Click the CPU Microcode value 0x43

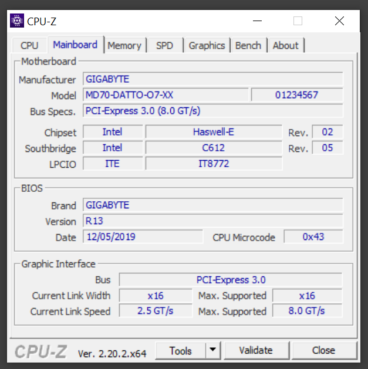313,237
